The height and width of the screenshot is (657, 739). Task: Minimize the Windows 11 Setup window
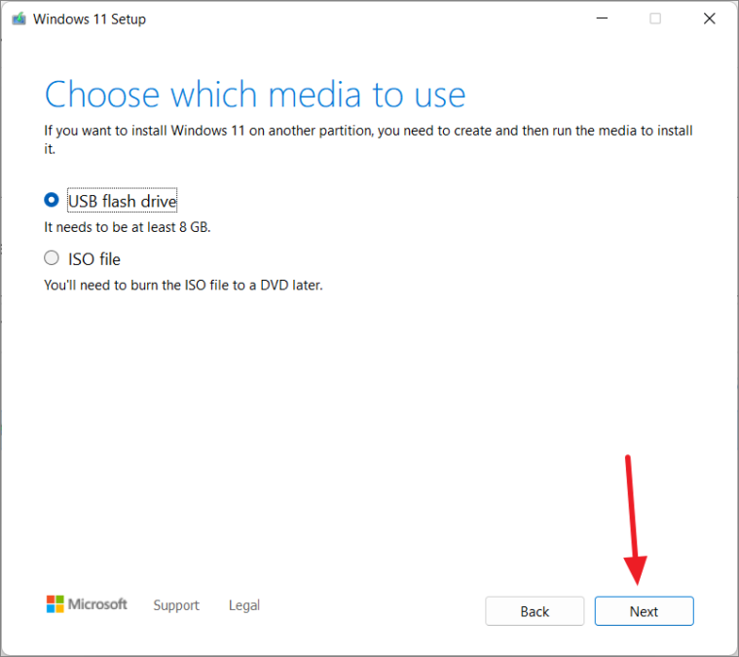tap(602, 19)
